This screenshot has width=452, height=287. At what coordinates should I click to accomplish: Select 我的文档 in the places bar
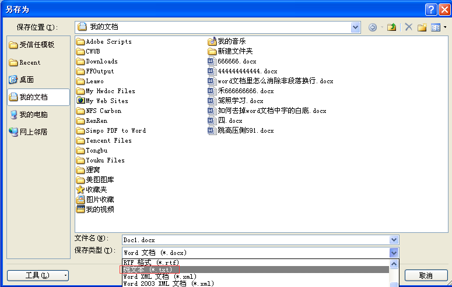(x=38, y=97)
